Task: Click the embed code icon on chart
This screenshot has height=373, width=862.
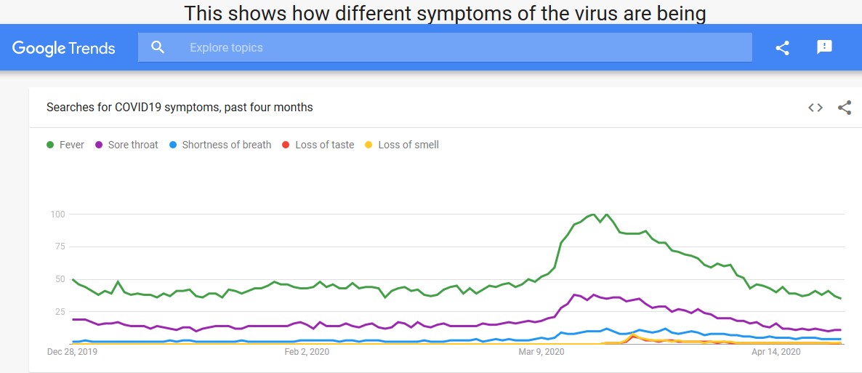Action: tap(815, 108)
